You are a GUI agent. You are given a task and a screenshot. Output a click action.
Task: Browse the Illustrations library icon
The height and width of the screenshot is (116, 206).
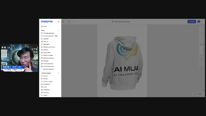(42, 84)
